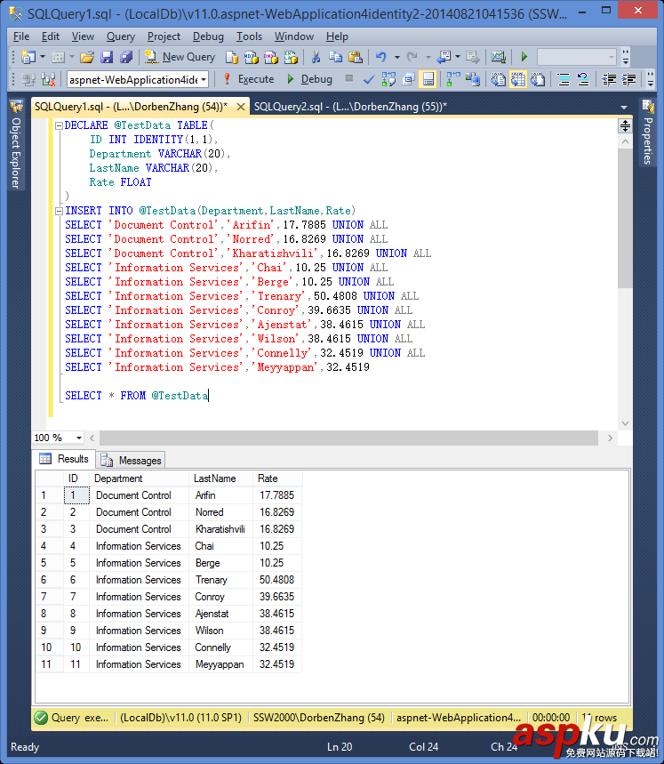Click the editor split bar handle
This screenshot has height=764, width=664.
pyautogui.click(x=625, y=126)
